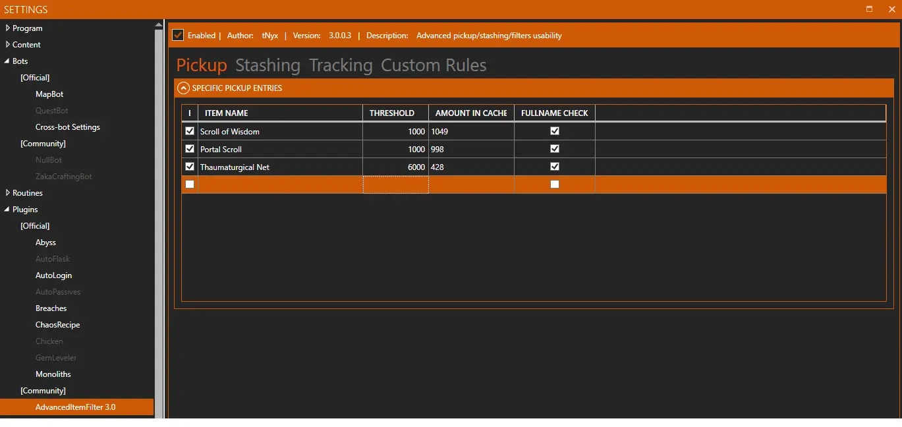Expand the Routines tree node
This screenshot has width=902, height=427.
7,193
